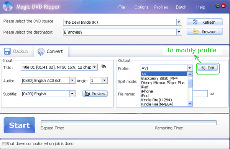This screenshot has width=230, height=149.
Task: Close the Magic DVD Ripper window
Action: (223, 6)
